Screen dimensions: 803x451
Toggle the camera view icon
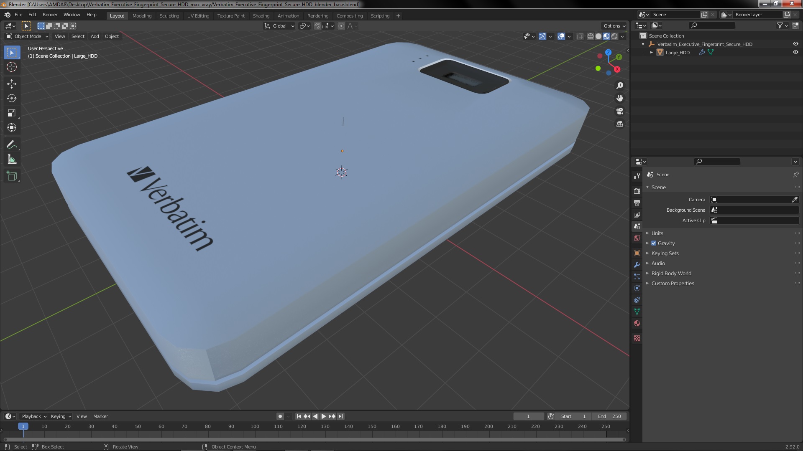620,111
